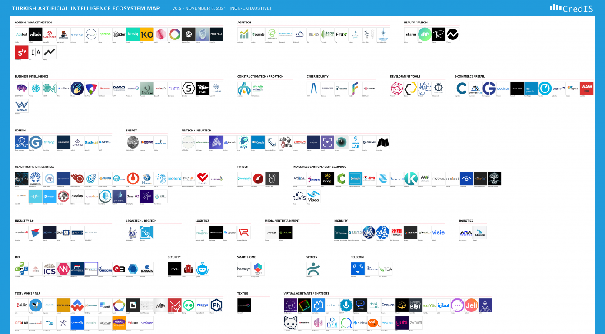
Task: Open the rubicio logo tile
Action: pos(360,323)
